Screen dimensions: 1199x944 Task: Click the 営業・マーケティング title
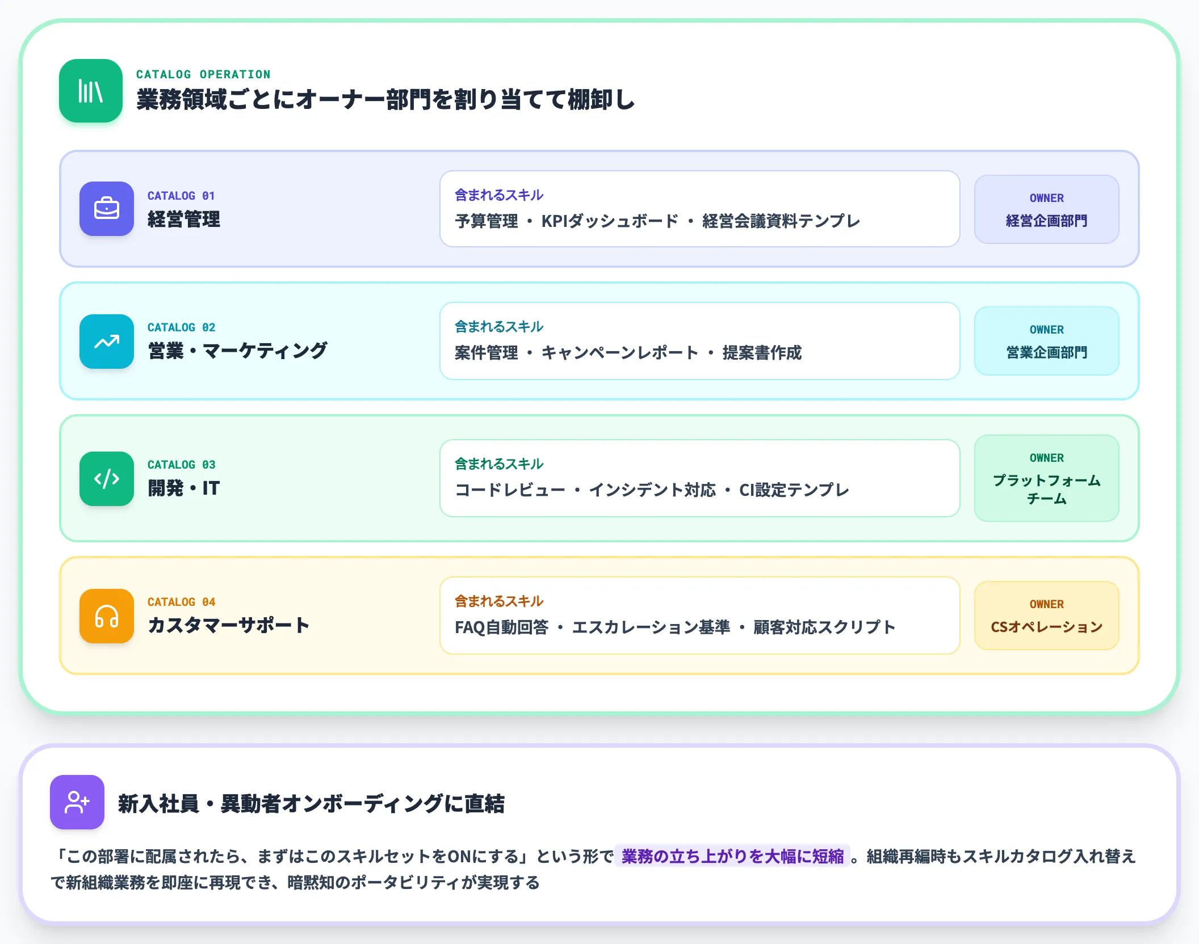coord(237,351)
